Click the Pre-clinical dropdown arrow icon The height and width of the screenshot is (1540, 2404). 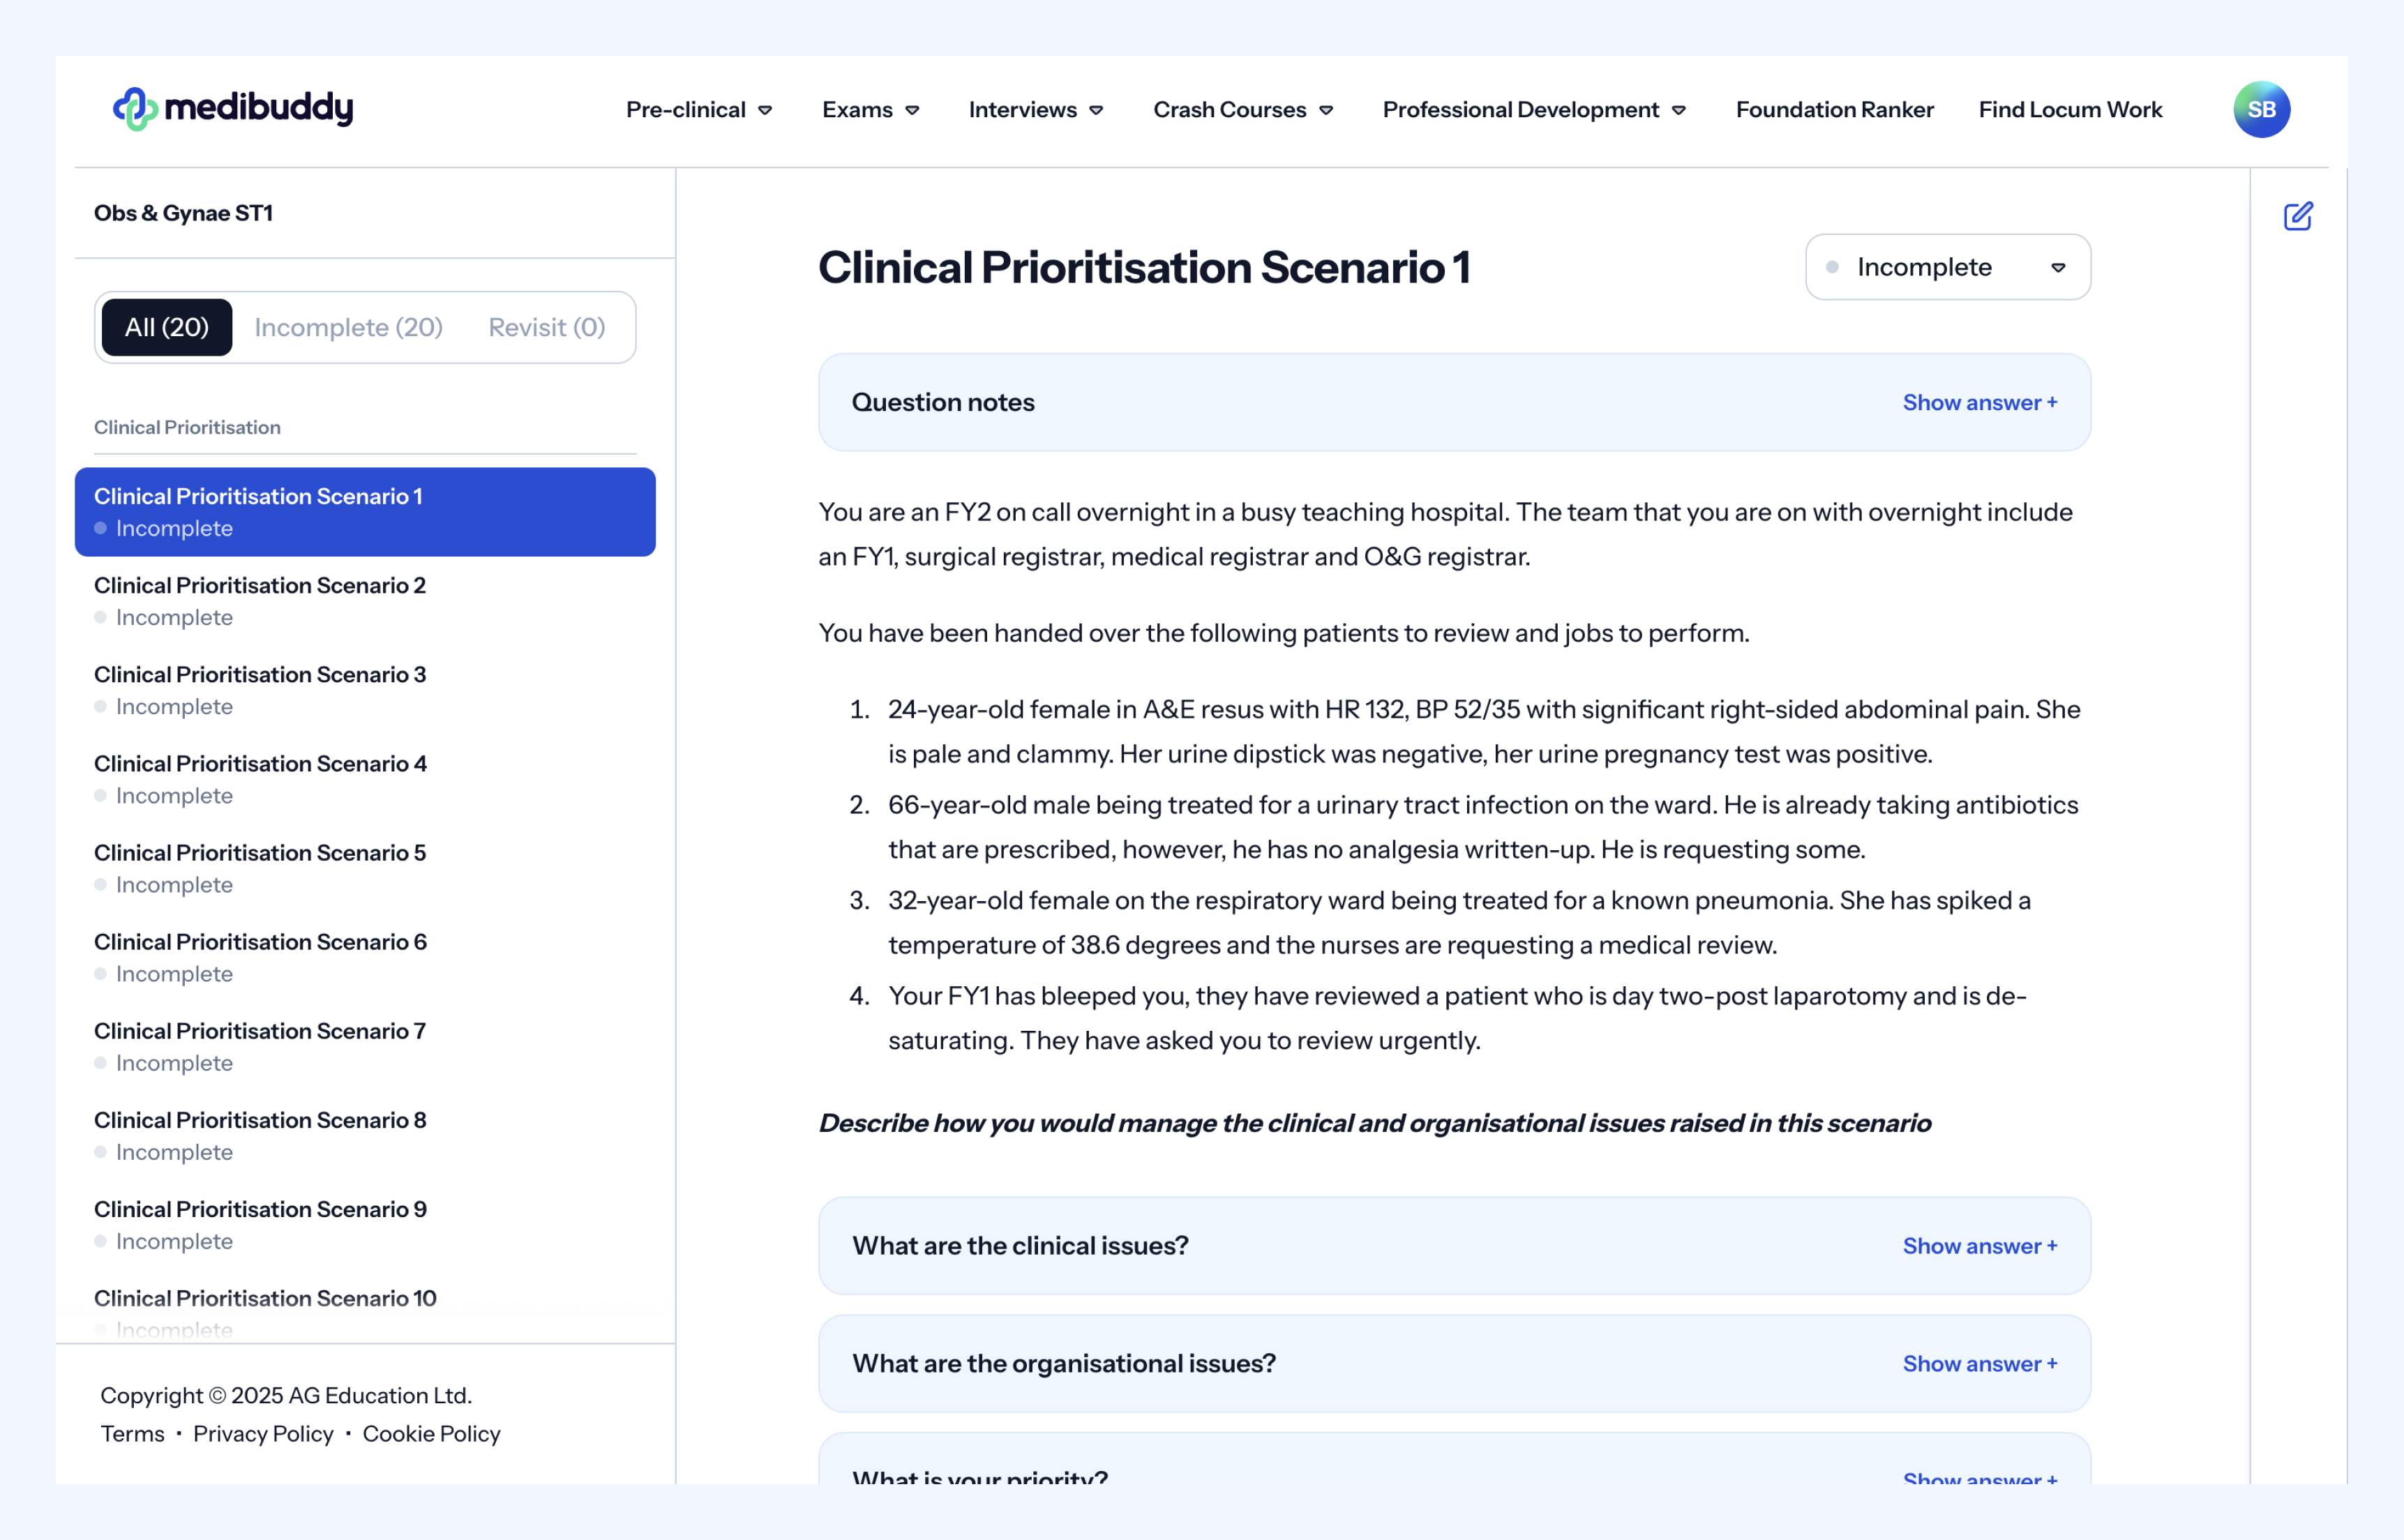[765, 110]
